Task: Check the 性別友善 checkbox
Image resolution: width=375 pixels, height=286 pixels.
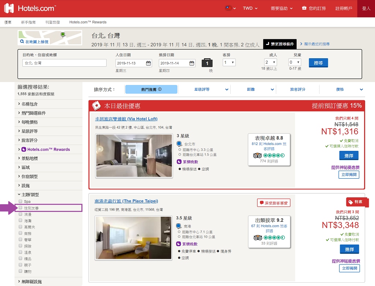Action: coord(21,208)
